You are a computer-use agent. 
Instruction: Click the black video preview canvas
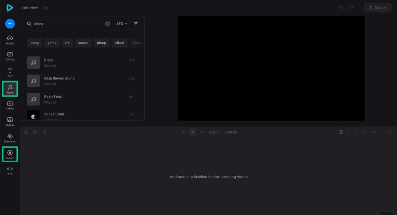271,68
